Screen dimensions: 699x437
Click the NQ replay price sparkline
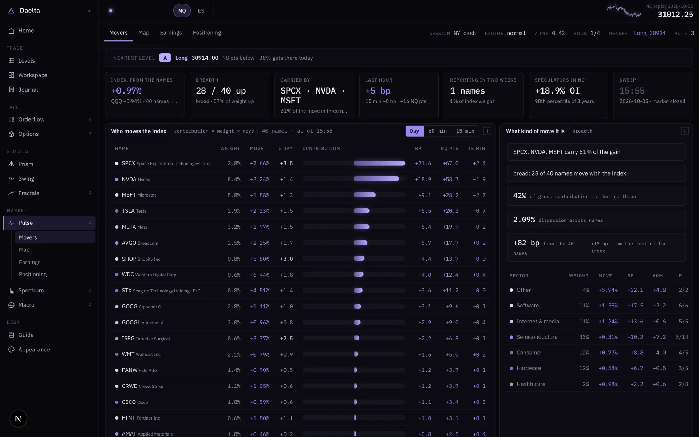(x=624, y=11)
